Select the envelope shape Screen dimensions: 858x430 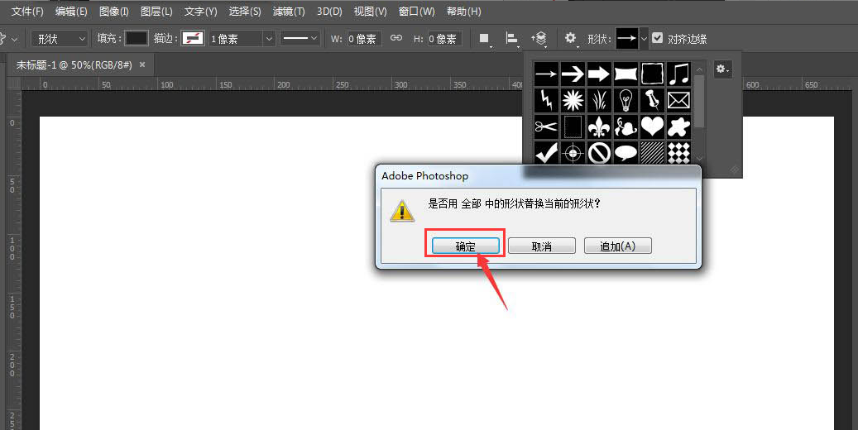click(678, 100)
